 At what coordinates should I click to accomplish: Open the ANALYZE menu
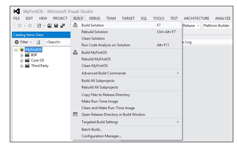(x=223, y=18)
